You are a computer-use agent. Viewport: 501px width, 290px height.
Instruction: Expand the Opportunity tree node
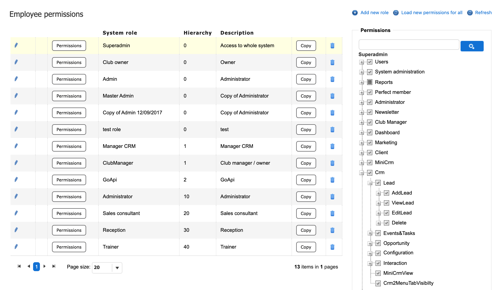point(370,244)
